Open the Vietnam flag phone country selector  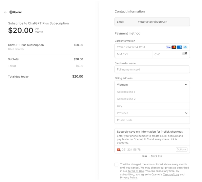119,150
